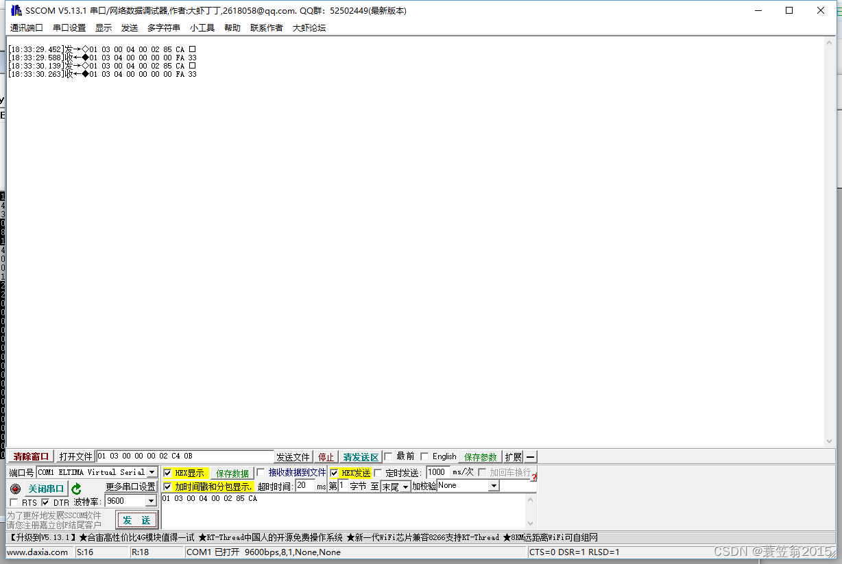Open the 多字符串 menu
Viewport: 842px width, 564px height.
click(164, 28)
